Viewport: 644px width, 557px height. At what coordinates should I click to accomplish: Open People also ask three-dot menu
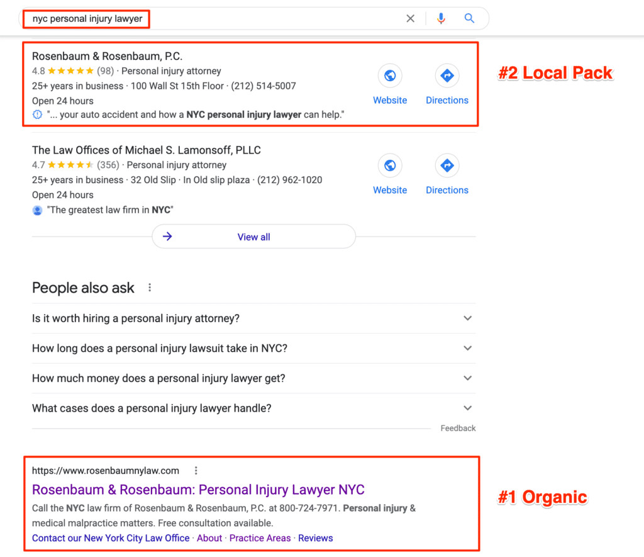150,288
